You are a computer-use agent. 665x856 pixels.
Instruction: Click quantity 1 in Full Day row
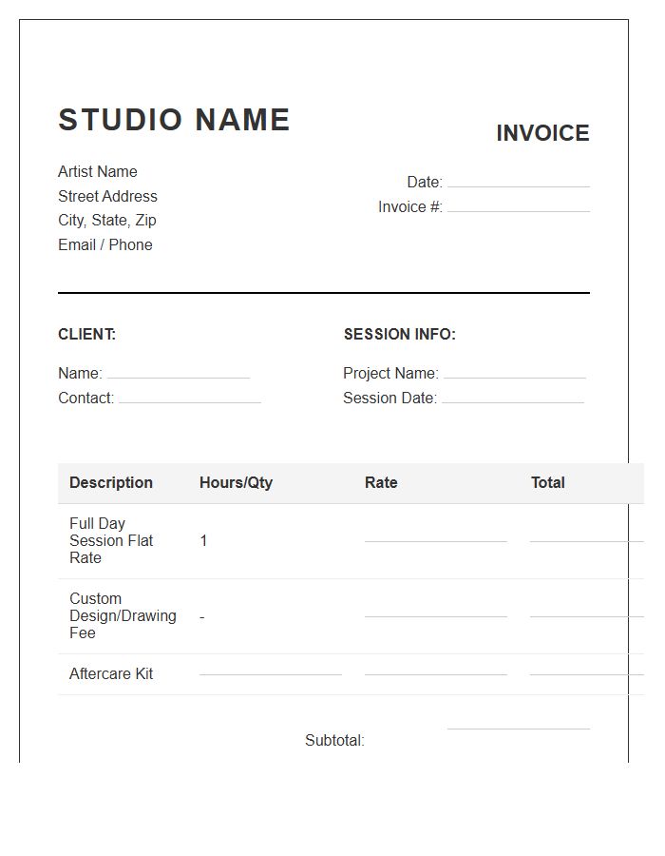(x=203, y=541)
